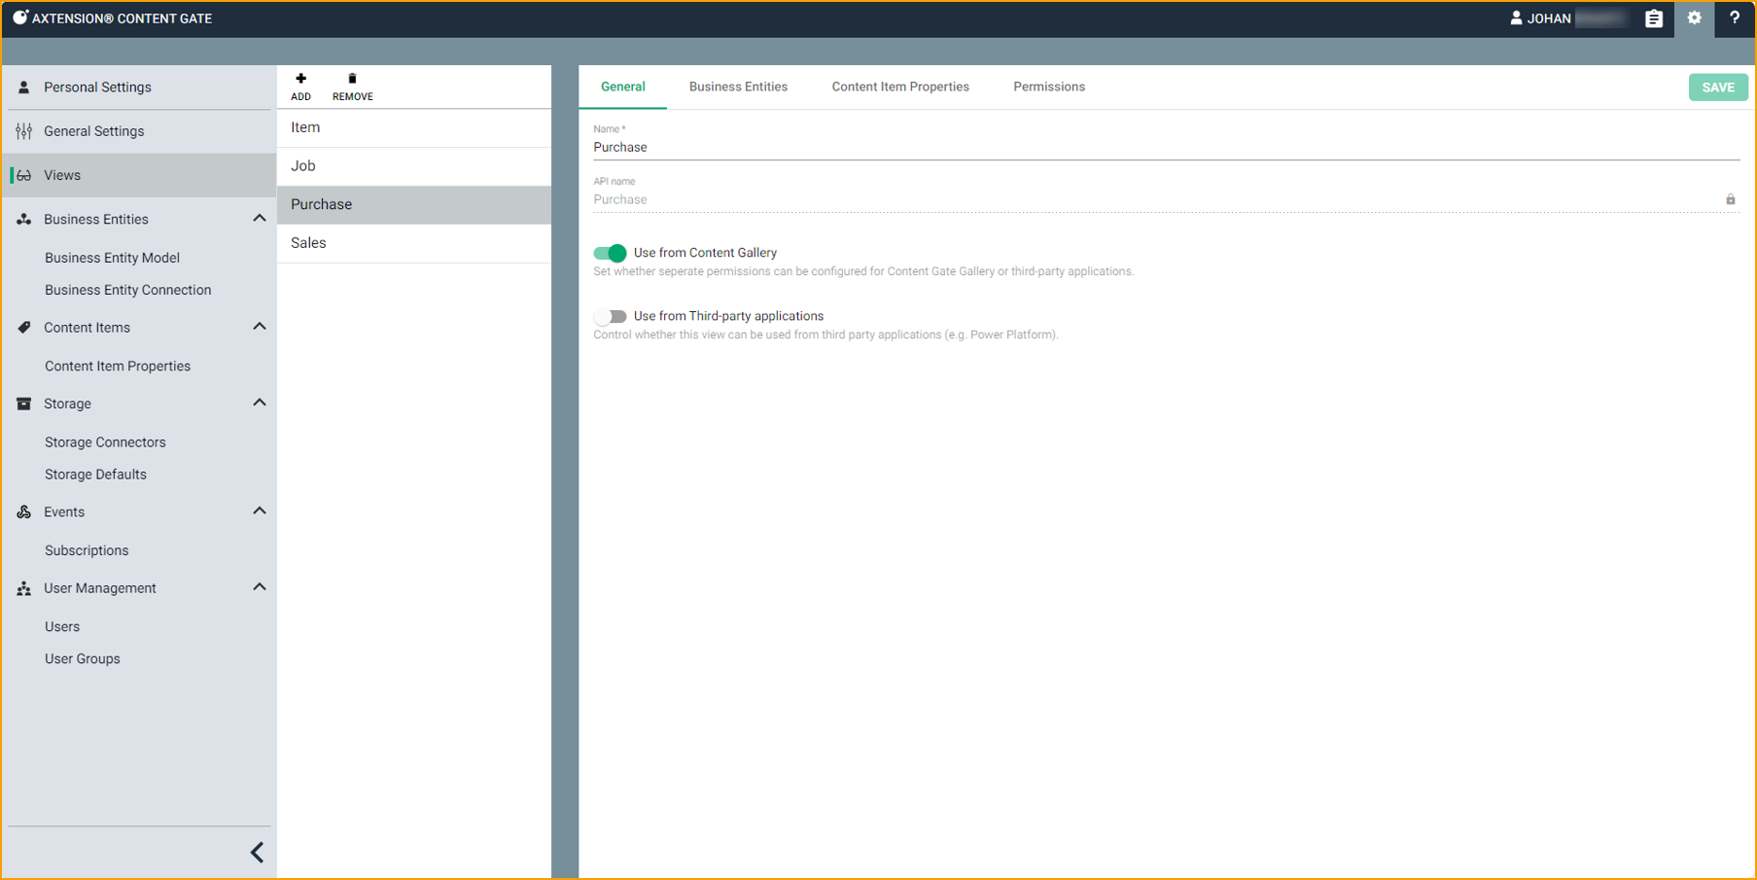Image resolution: width=1757 pixels, height=880 pixels.
Task: Enable Use from Third-party applications
Action: pos(610,316)
